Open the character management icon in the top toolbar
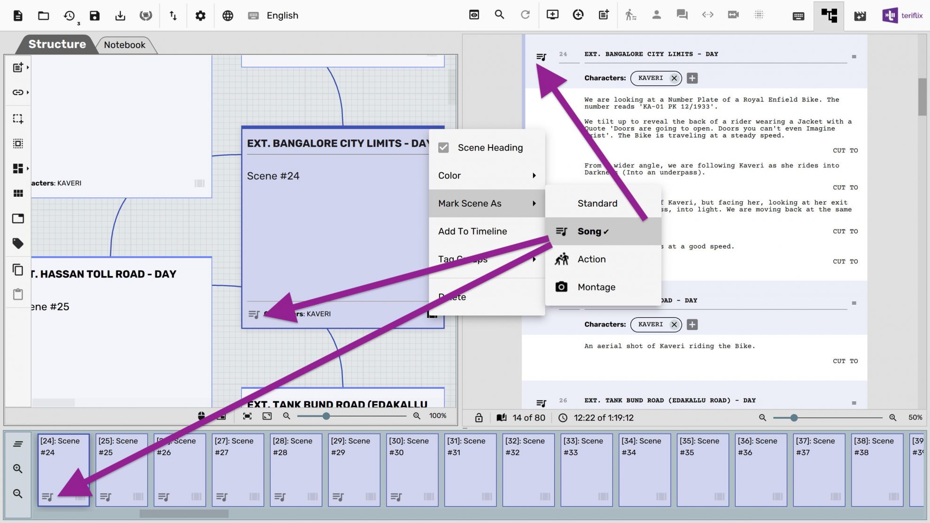The width and height of the screenshot is (930, 523). [656, 15]
